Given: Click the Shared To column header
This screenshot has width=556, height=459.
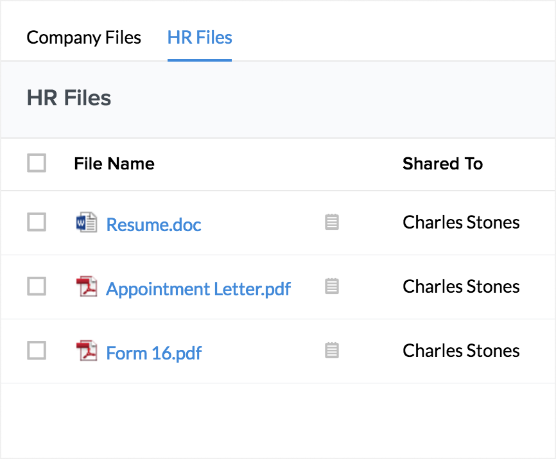Looking at the screenshot, I should click(x=442, y=164).
